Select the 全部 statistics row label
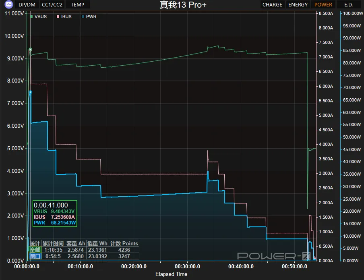This screenshot has width=364, height=280. point(35,250)
